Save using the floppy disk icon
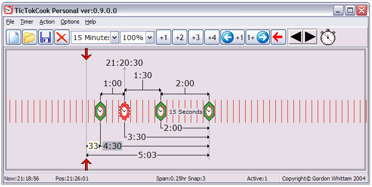The image size is (372, 187). pos(46,37)
